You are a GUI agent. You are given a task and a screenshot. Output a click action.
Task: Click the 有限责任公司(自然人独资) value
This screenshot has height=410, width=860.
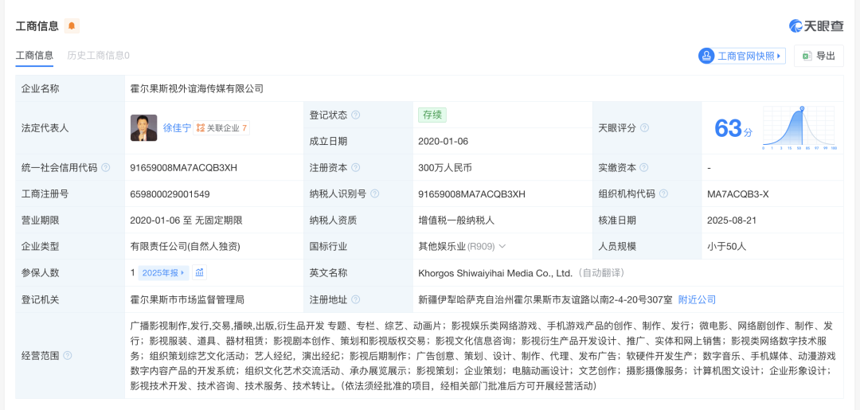186,247
